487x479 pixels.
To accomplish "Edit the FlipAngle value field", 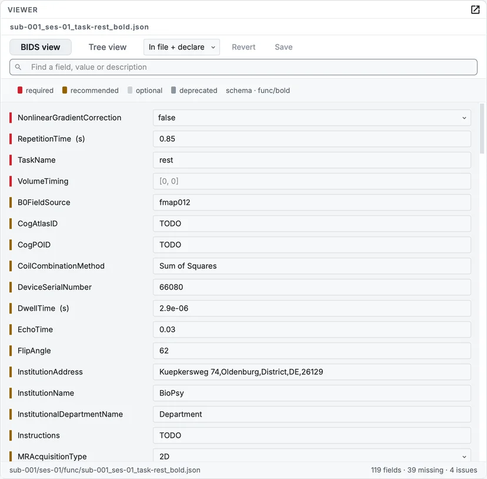I will click(x=312, y=350).
